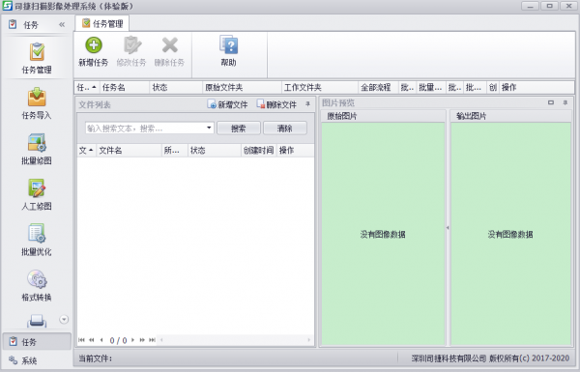Click 删除文件 in file list panel
Viewport: 580px width, 372px height.
tap(276, 104)
